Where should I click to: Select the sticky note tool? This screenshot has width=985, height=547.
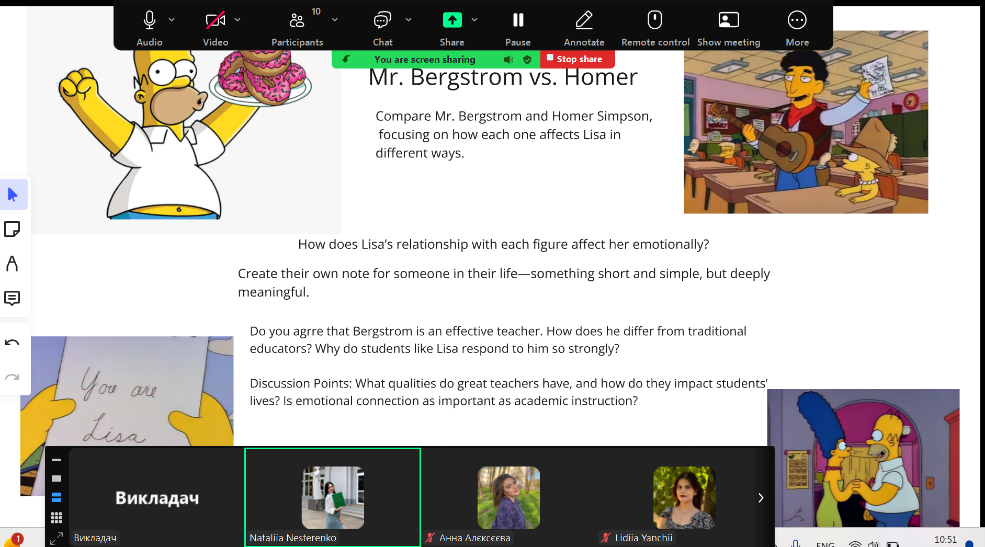[12, 229]
